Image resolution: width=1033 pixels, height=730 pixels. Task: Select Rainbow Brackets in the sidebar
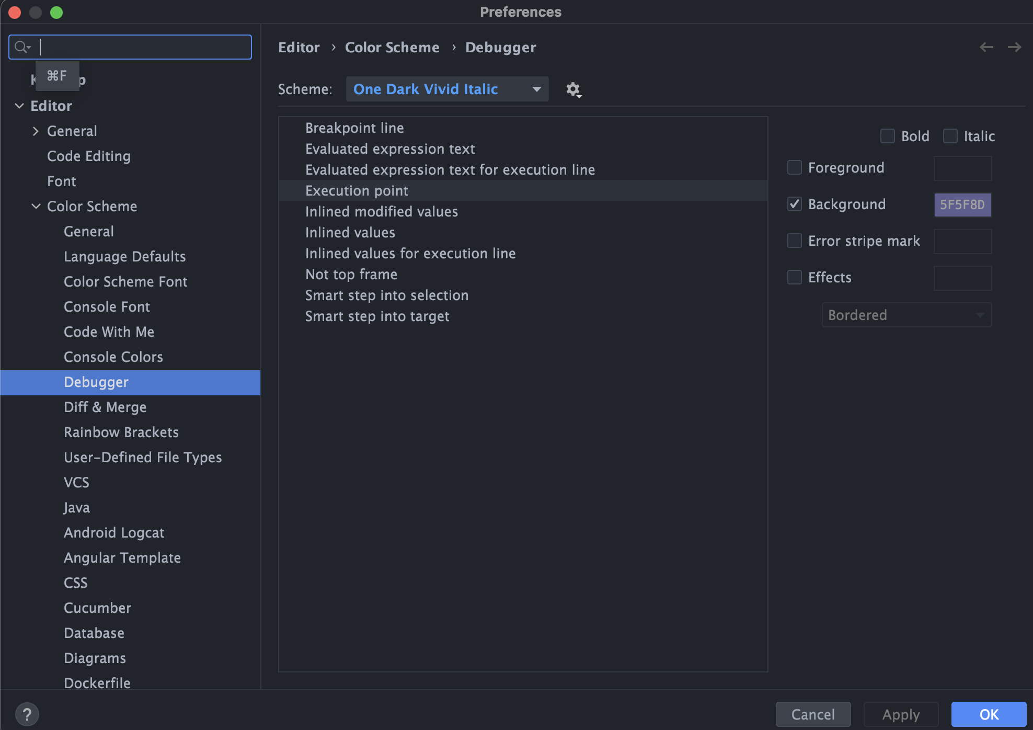tap(121, 432)
